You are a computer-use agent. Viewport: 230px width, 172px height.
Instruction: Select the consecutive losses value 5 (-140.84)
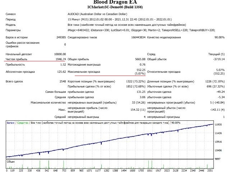(217, 102)
